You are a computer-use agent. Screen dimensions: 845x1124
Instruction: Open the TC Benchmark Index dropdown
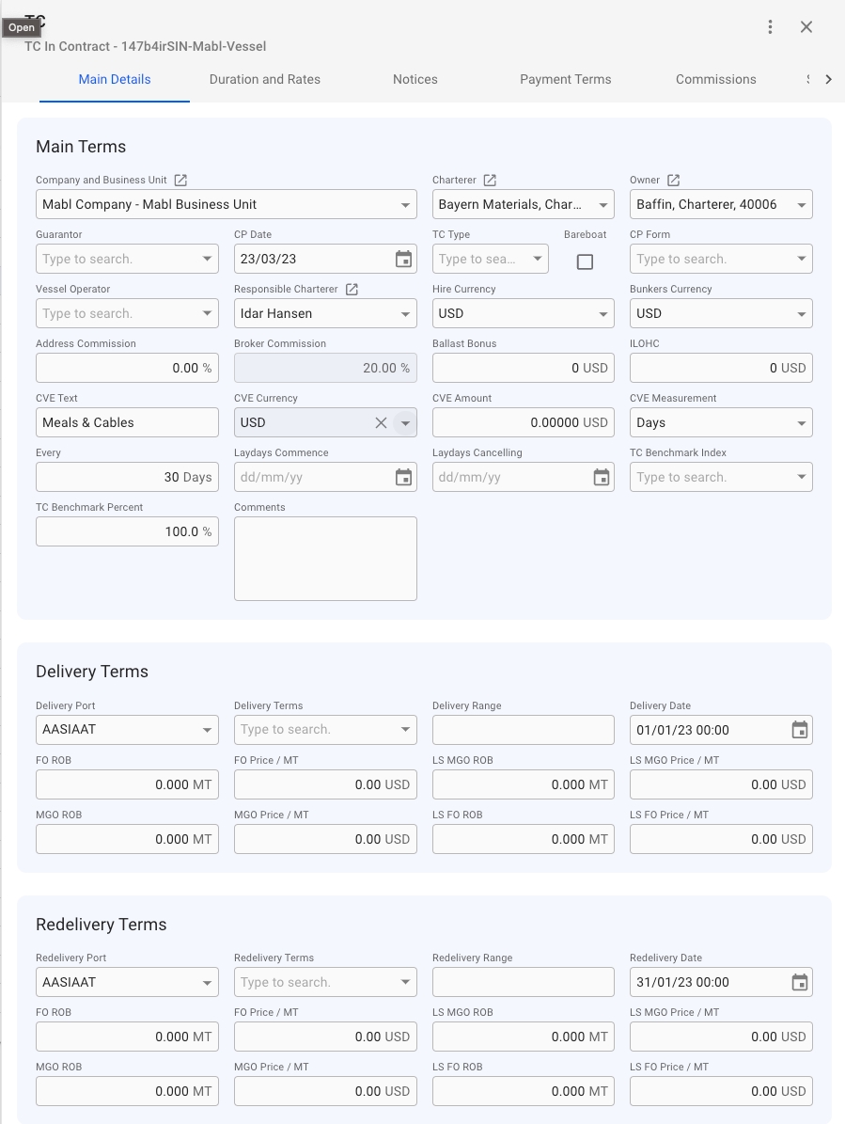click(802, 478)
